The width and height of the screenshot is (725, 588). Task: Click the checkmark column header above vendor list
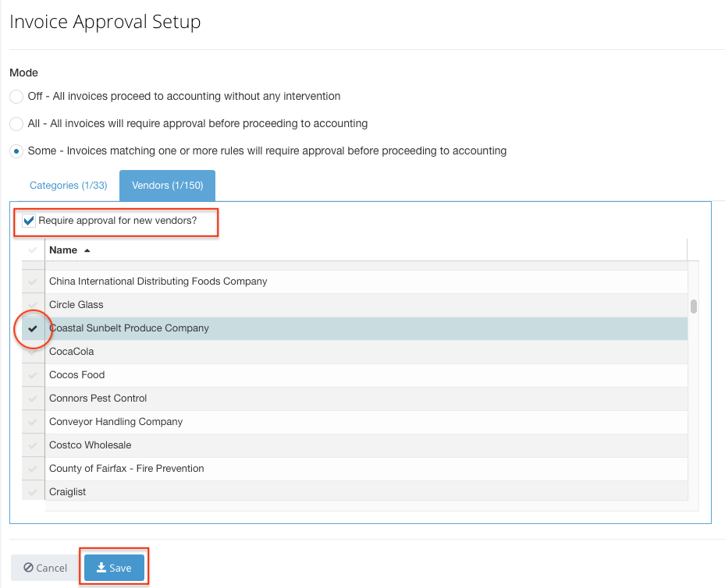coord(32,250)
